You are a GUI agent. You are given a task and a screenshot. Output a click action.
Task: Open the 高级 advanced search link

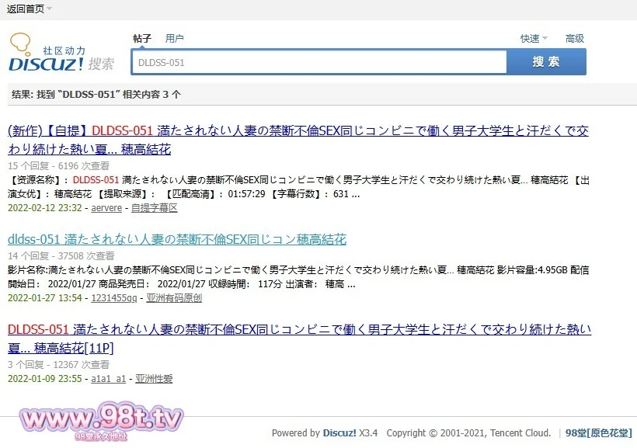(575, 38)
